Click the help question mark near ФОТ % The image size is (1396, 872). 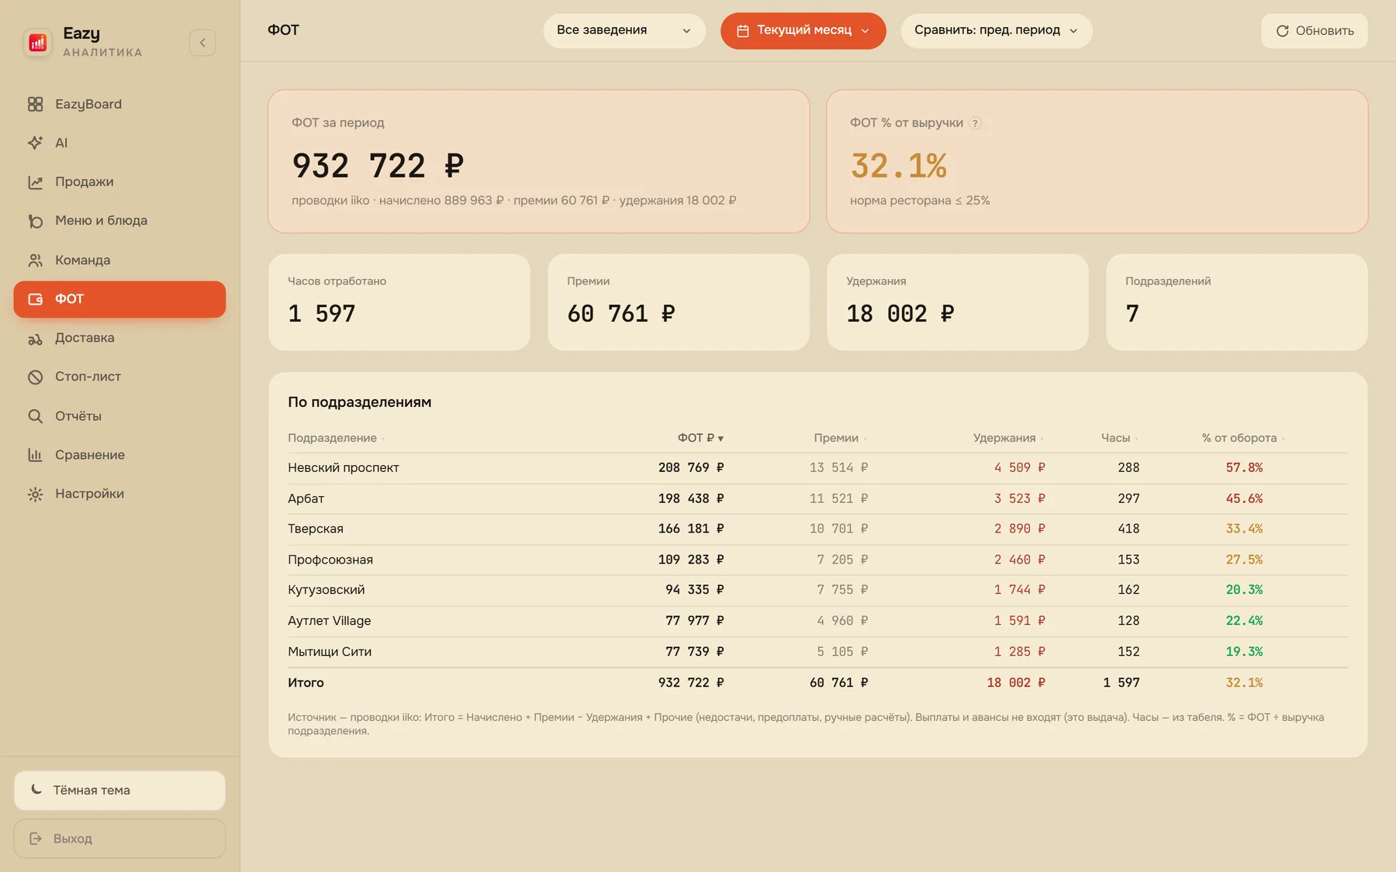pos(976,123)
